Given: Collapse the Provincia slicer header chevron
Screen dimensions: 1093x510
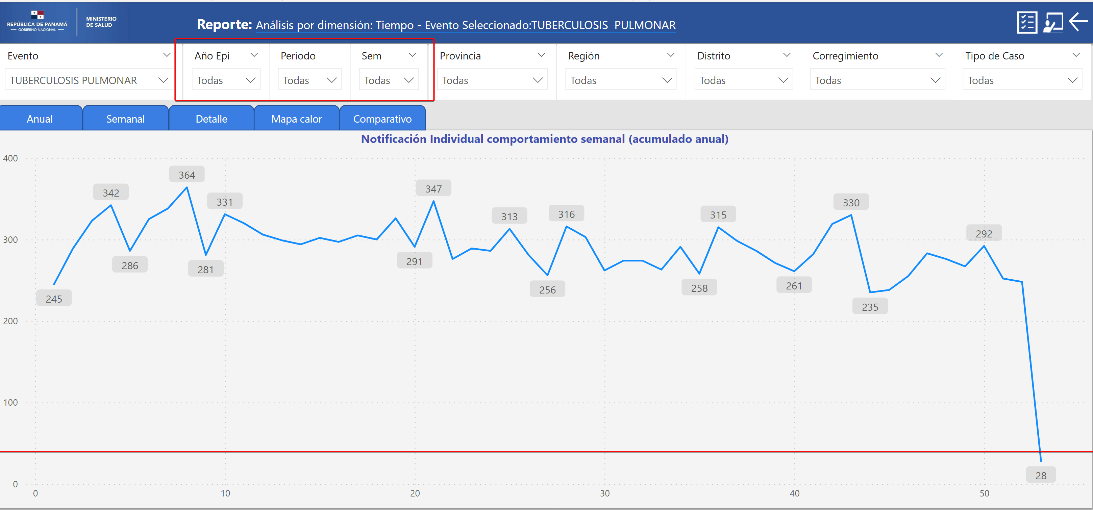Looking at the screenshot, I should 541,55.
